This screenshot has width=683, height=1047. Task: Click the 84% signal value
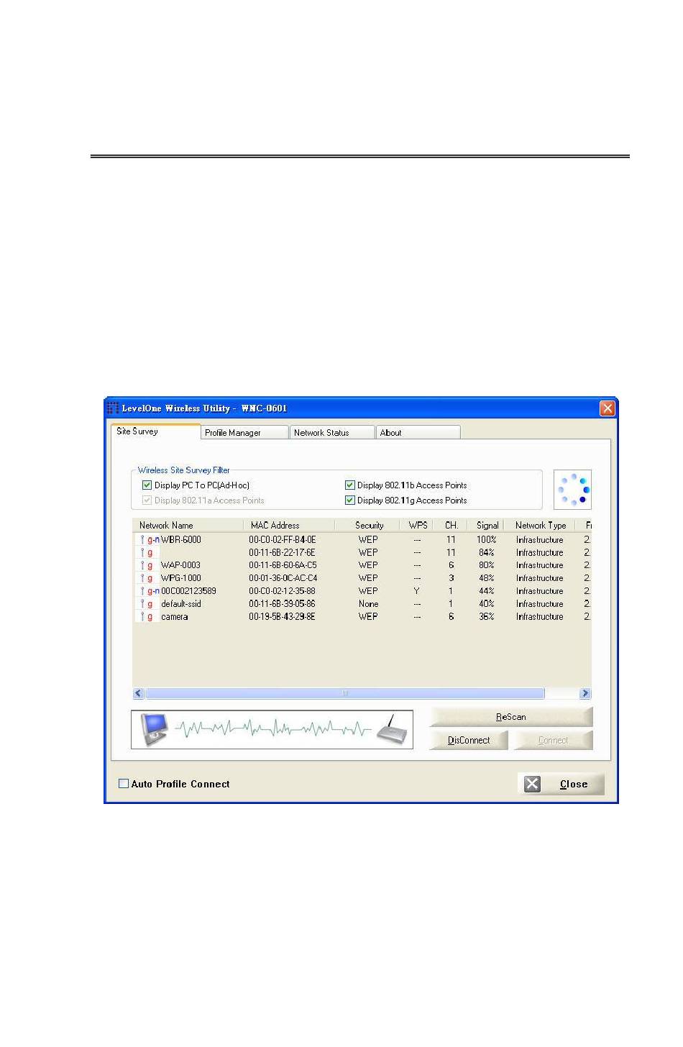pyautogui.click(x=487, y=553)
